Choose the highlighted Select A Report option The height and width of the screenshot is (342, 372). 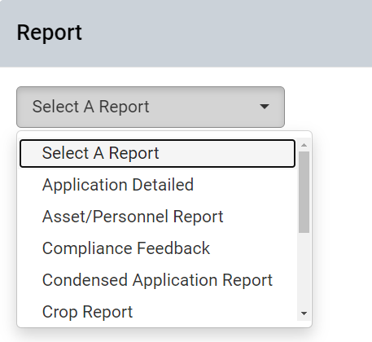tap(157, 153)
